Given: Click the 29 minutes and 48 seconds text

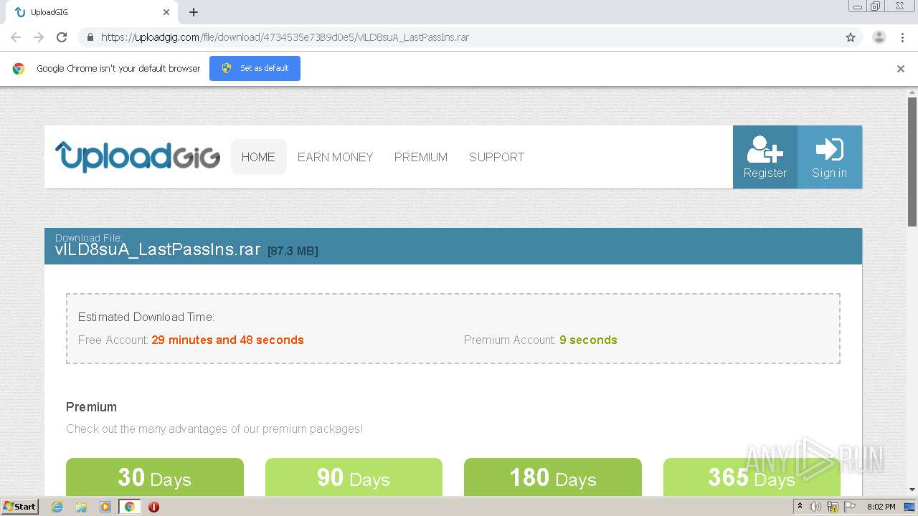Looking at the screenshot, I should (227, 340).
